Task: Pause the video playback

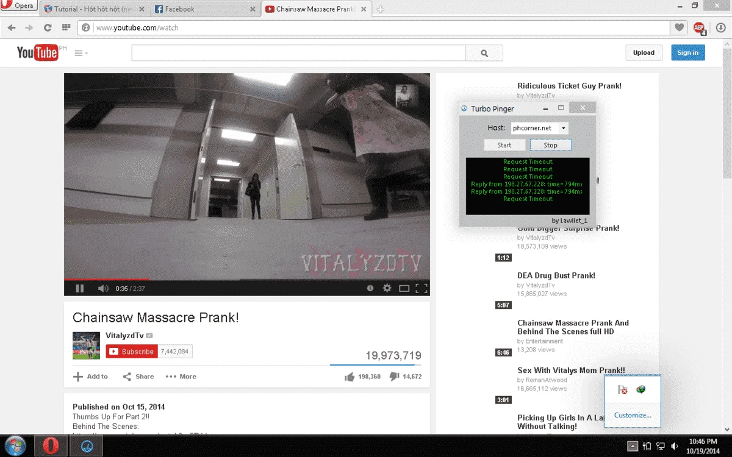Action: (80, 288)
